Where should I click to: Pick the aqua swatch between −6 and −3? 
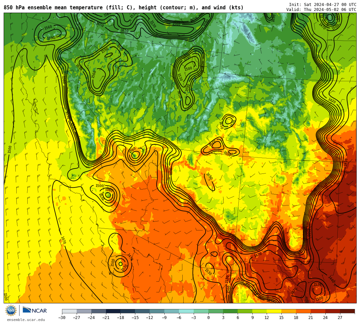coord(186,311)
